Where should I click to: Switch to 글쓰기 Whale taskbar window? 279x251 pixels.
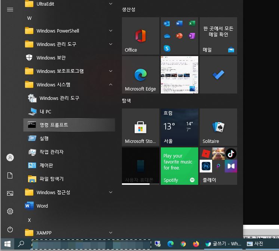point(223,244)
